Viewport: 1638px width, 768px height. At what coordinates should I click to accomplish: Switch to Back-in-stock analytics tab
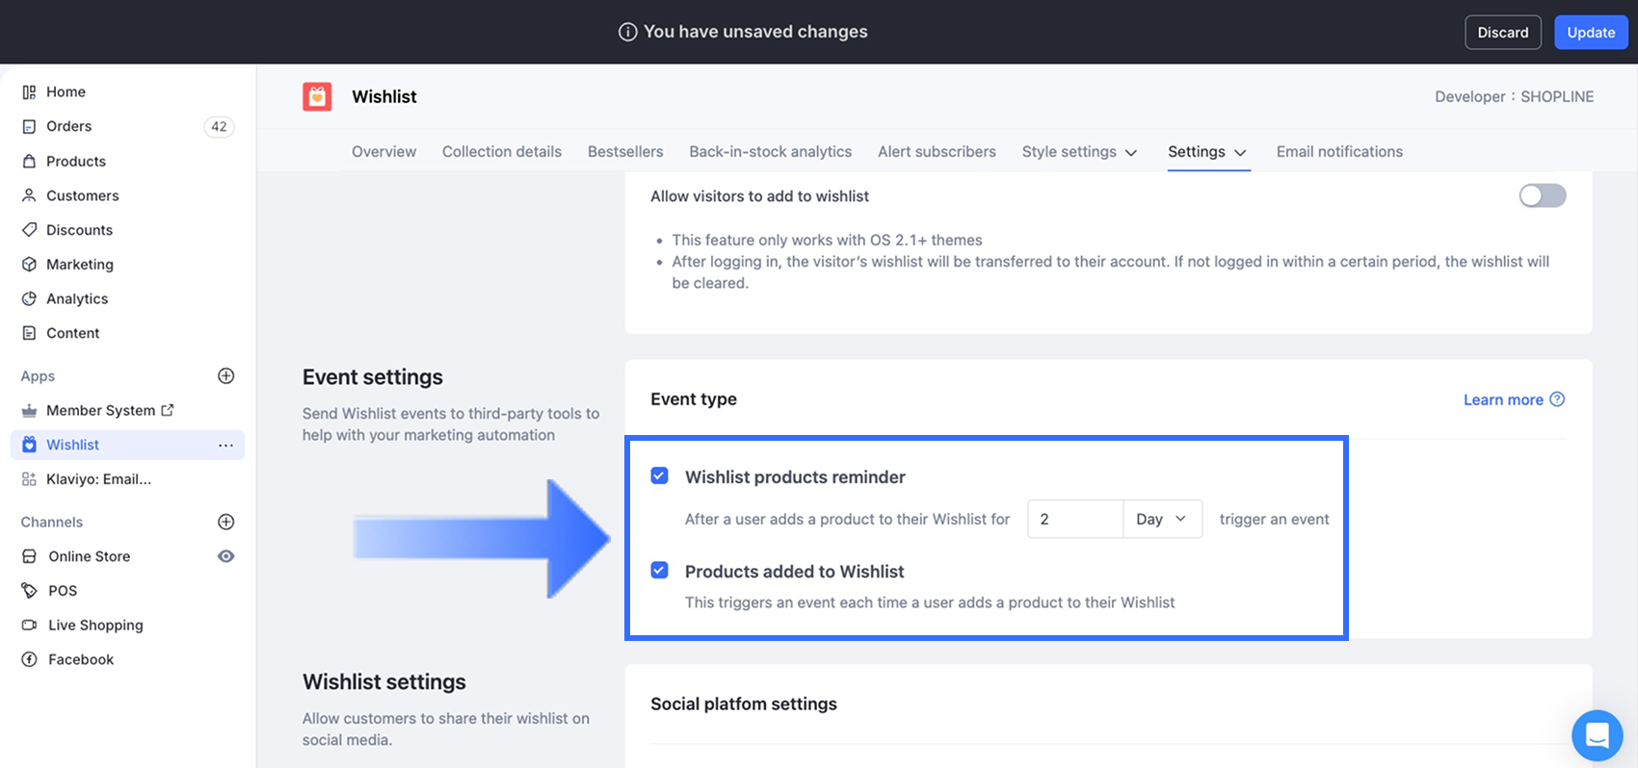click(x=770, y=152)
